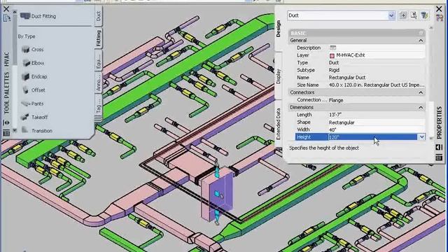
Task: Open the Description edit icon
Action: pyautogui.click(x=332, y=48)
